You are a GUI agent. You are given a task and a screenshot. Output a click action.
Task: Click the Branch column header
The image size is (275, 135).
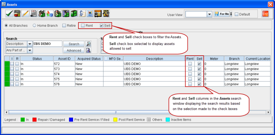[234, 59]
